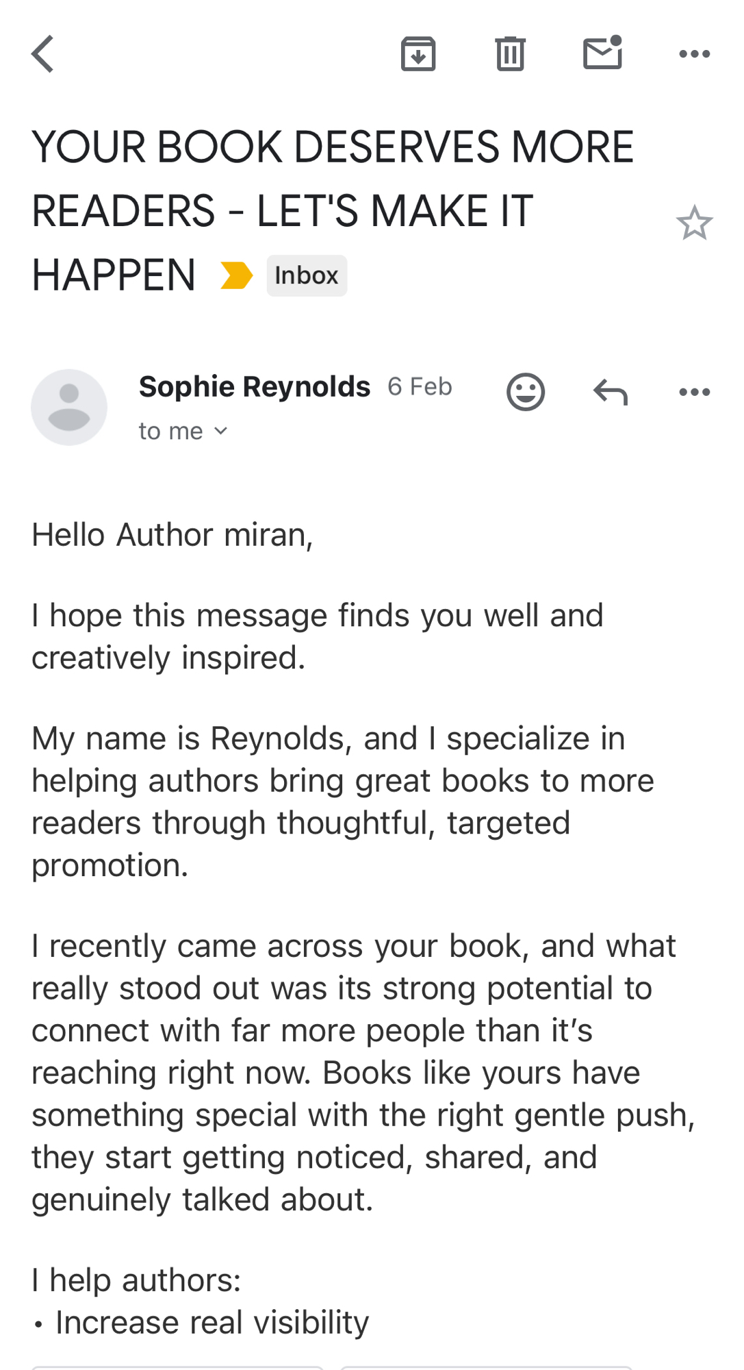This screenshot has width=744, height=1370.
Task: Archive this email conversation
Action: pyautogui.click(x=418, y=54)
